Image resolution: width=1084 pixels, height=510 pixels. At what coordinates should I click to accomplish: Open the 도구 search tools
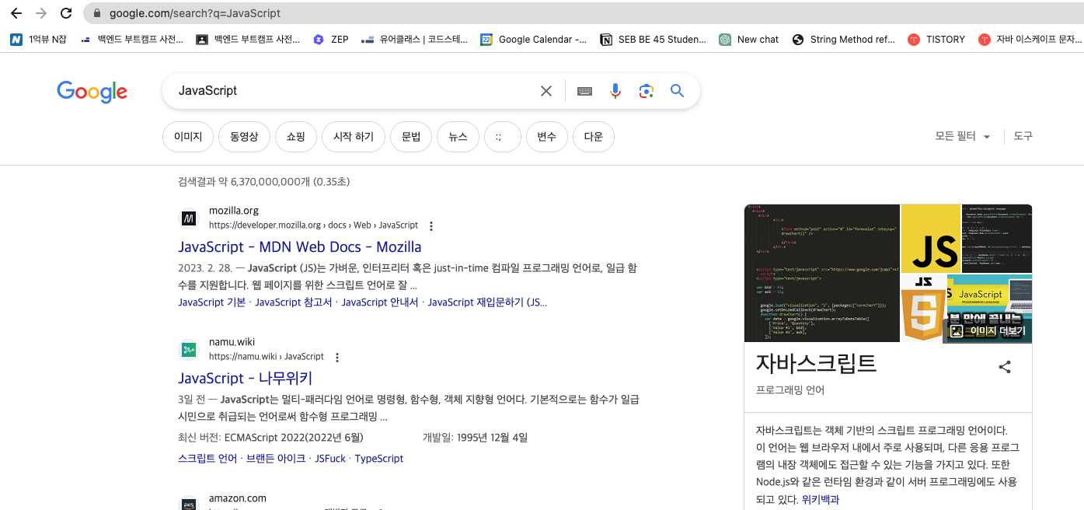pos(1023,137)
